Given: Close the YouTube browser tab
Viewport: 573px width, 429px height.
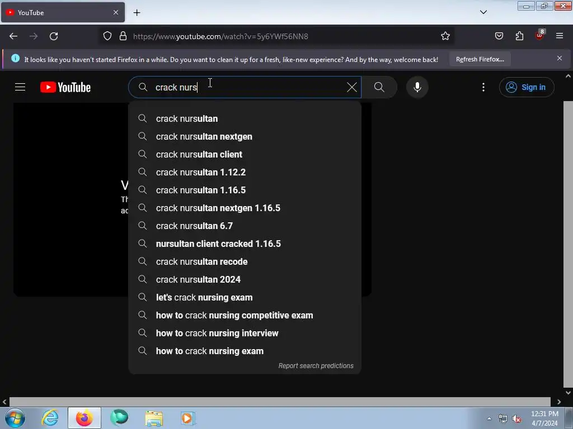Looking at the screenshot, I should coord(115,12).
